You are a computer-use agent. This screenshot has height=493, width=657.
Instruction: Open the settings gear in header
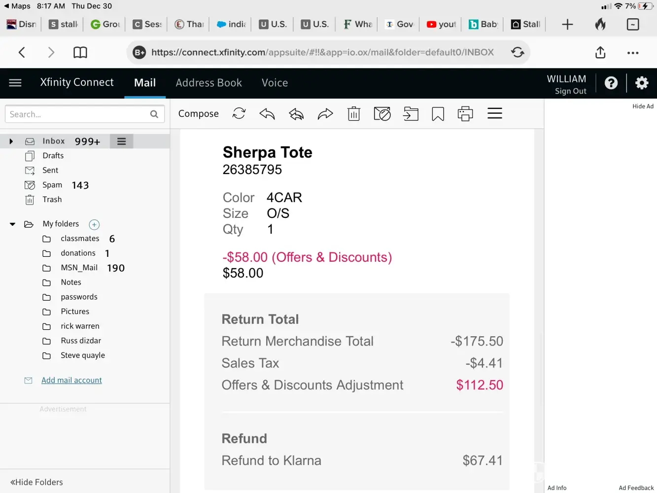pos(641,83)
